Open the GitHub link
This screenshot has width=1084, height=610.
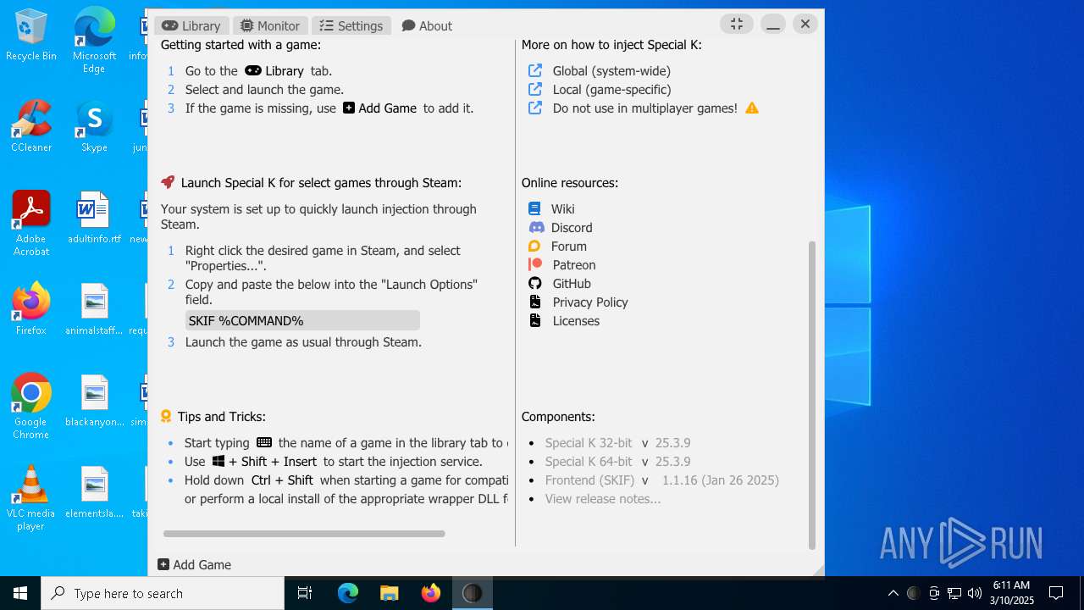tap(572, 284)
